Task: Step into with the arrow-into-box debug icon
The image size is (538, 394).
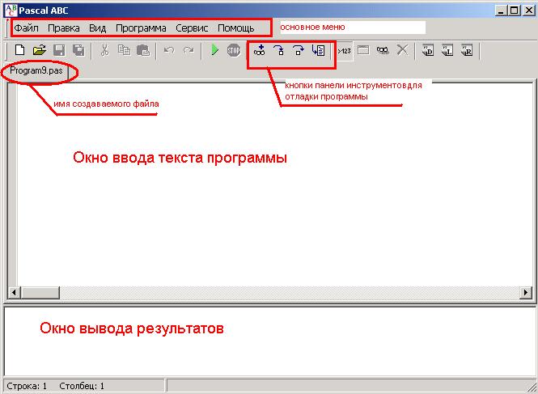Action: (x=279, y=50)
